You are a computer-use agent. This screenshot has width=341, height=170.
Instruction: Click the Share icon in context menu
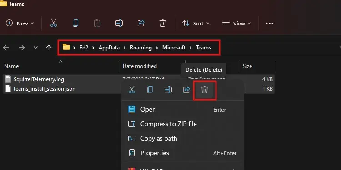click(x=186, y=90)
